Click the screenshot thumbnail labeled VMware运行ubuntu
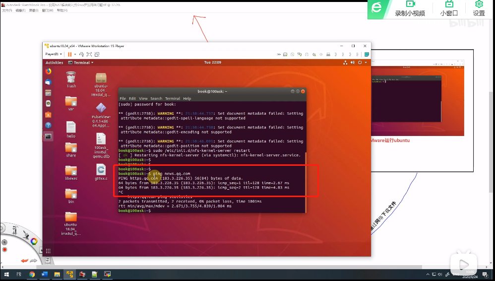The width and height of the screenshot is (495, 281). (x=418, y=98)
